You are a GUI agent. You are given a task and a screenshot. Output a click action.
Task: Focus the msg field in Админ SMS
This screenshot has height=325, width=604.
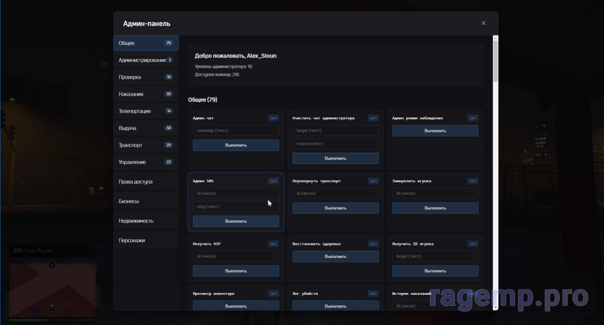236,207
